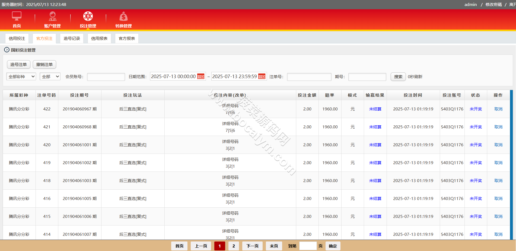
Task: Open start date calendar picker icon
Action: [x=201, y=77]
